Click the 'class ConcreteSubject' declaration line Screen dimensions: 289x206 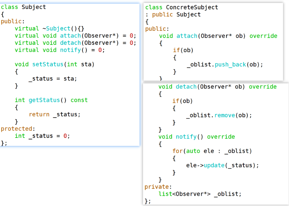[x=182, y=8]
